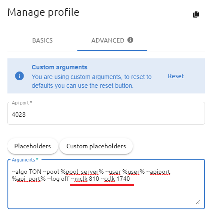Screen dimensions: 212x215
Task: Click the %api_port% placeholder text
Action: pos(29,179)
